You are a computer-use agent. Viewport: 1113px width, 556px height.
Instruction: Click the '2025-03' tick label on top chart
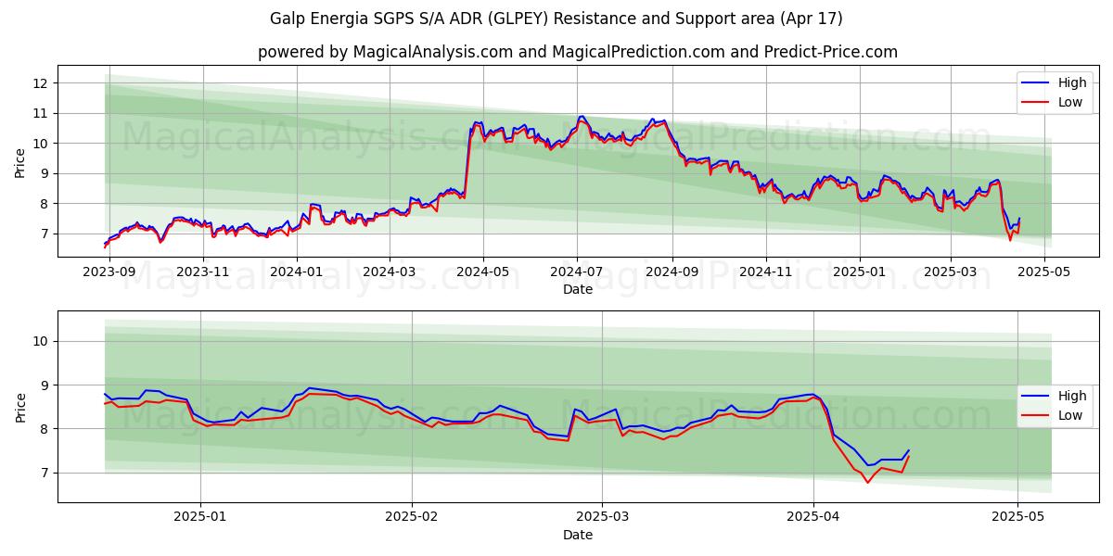950,272
